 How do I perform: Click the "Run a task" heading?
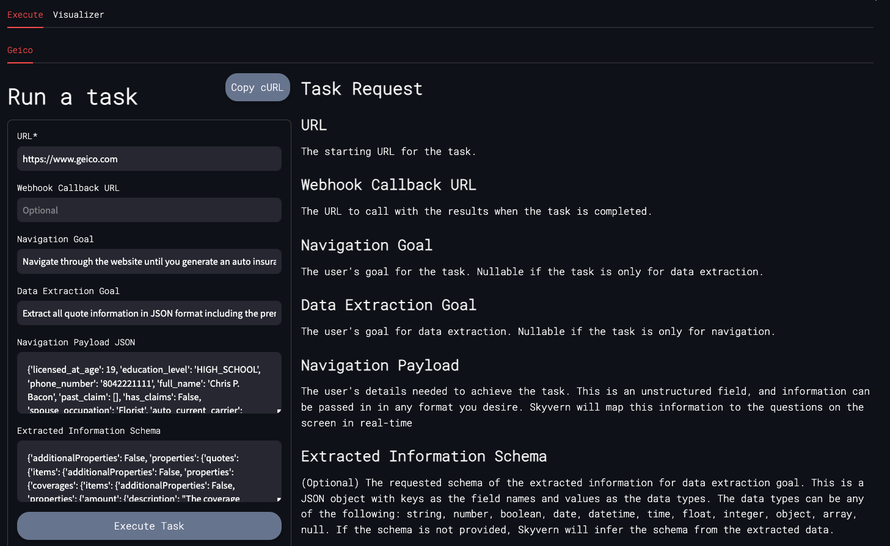click(73, 97)
